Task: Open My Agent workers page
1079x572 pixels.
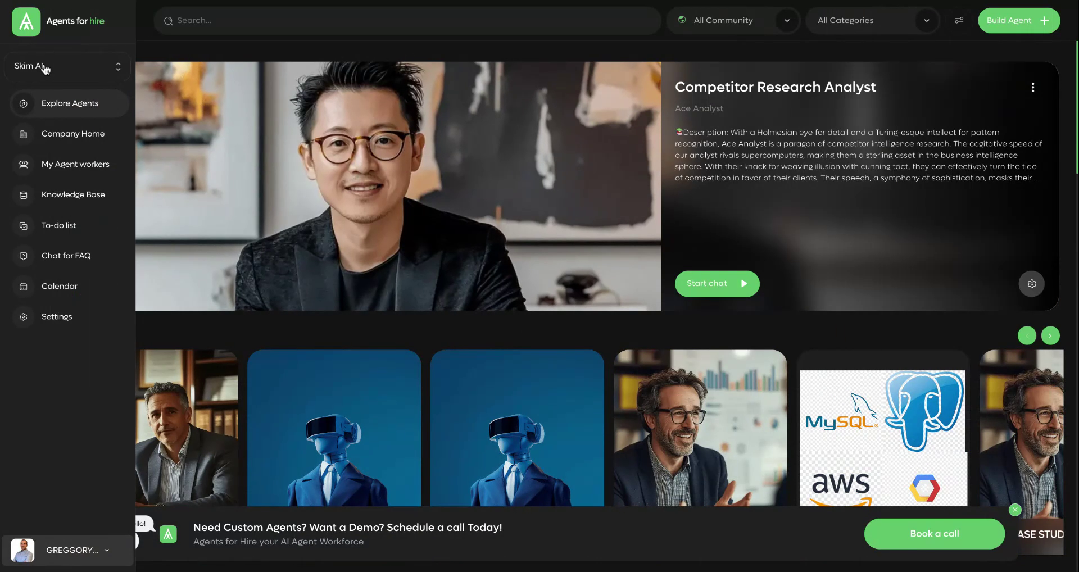Action: tap(75, 164)
